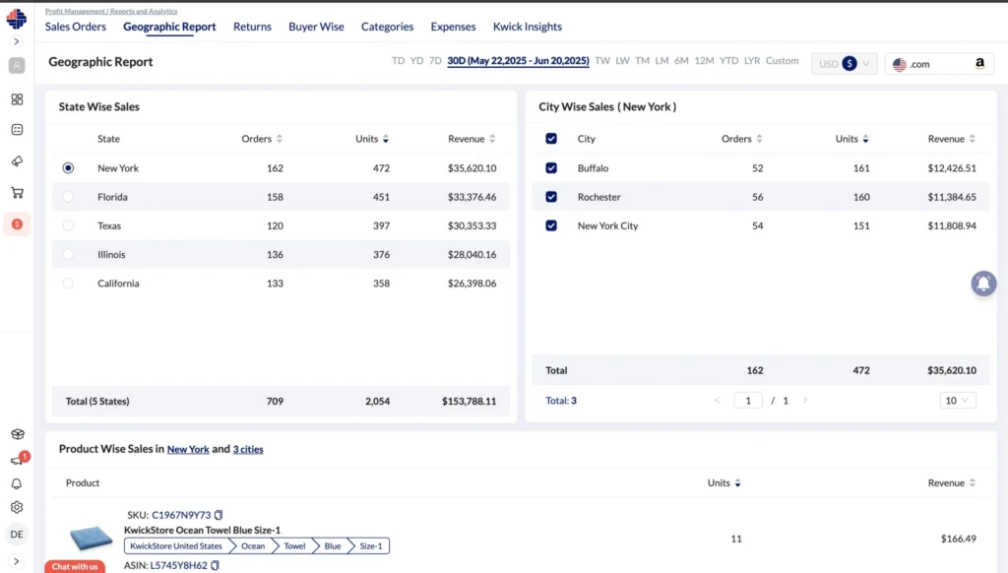
Task: Uncheck the New York City checkbox
Action: (551, 225)
